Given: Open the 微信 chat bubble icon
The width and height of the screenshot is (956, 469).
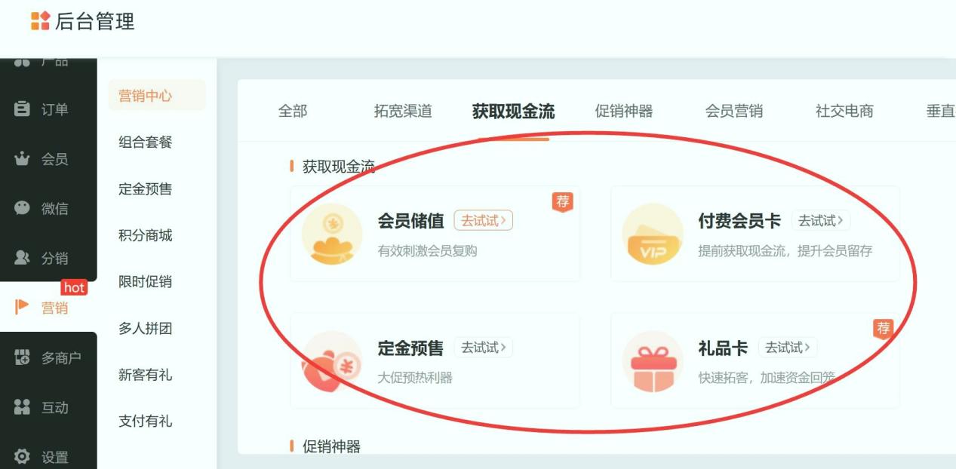Looking at the screenshot, I should [x=23, y=208].
